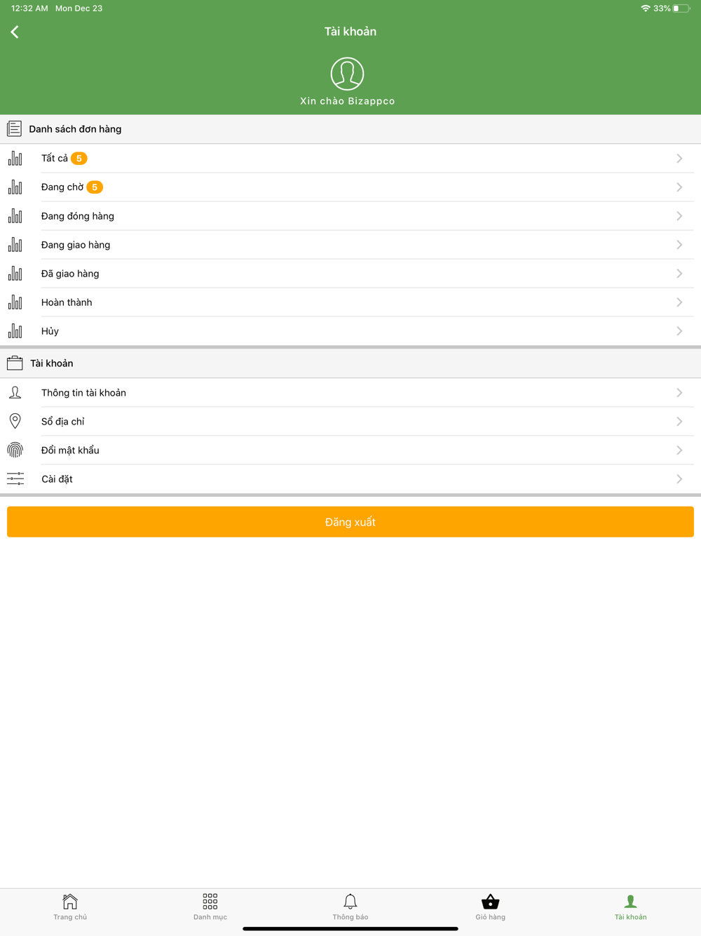Screen dimensions: 701x936
Task: Open Đổi mật khẩu change password
Action: 350,450
